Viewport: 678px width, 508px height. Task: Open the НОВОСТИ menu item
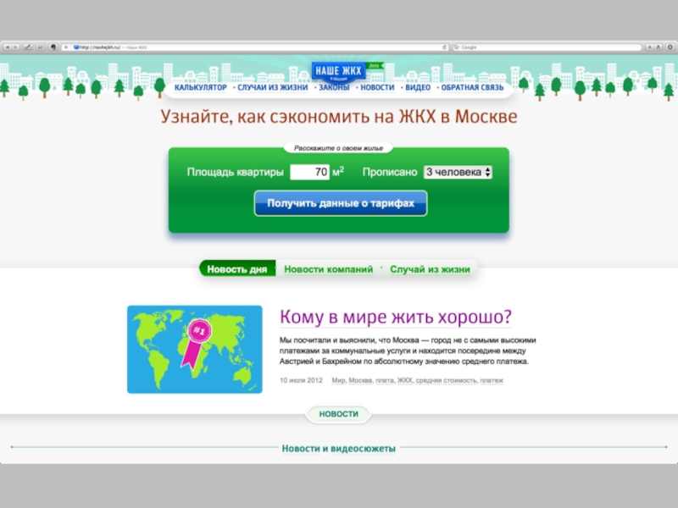pos(377,87)
